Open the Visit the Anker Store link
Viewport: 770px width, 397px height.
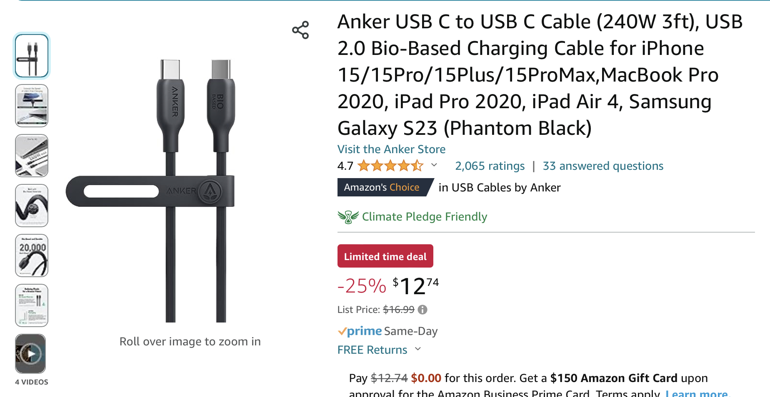391,149
